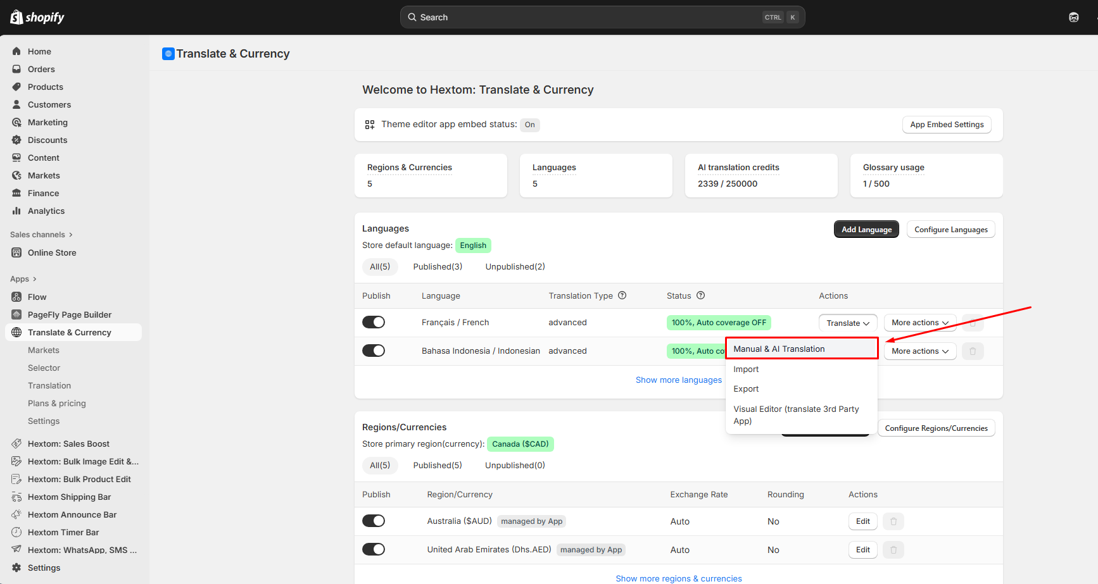
Task: Click the Hextom Bulk Image Edit icon
Action: (x=16, y=461)
